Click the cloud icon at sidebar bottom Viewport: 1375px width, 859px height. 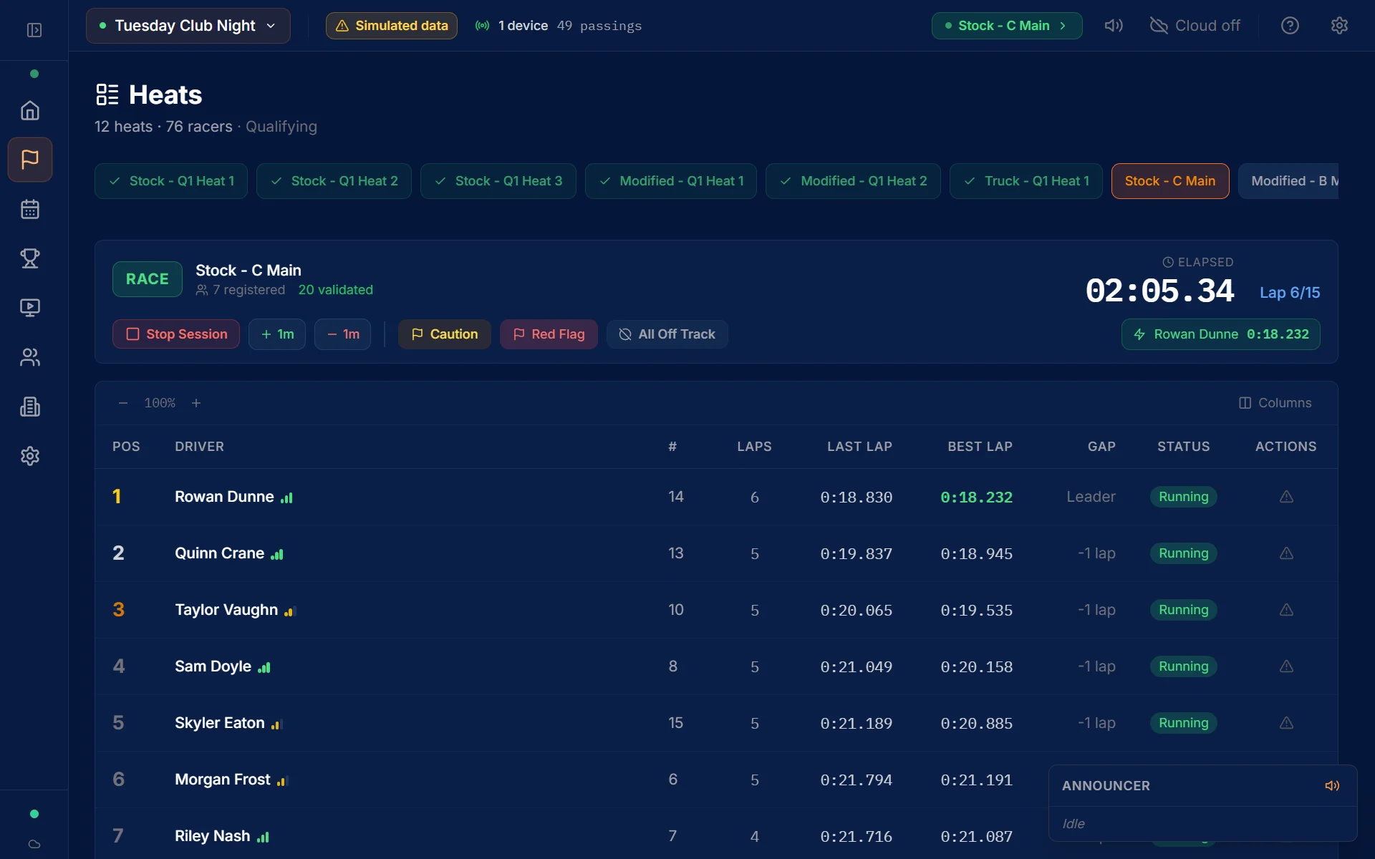[34, 844]
